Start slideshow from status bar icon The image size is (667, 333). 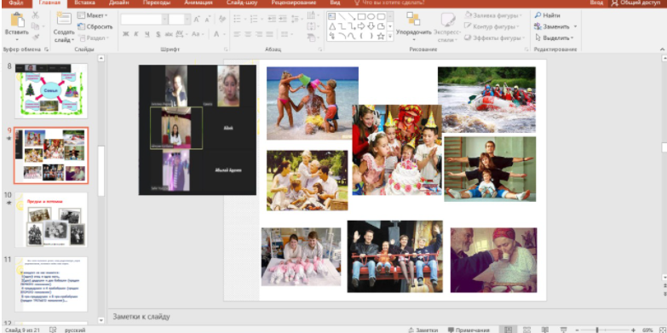point(563,330)
